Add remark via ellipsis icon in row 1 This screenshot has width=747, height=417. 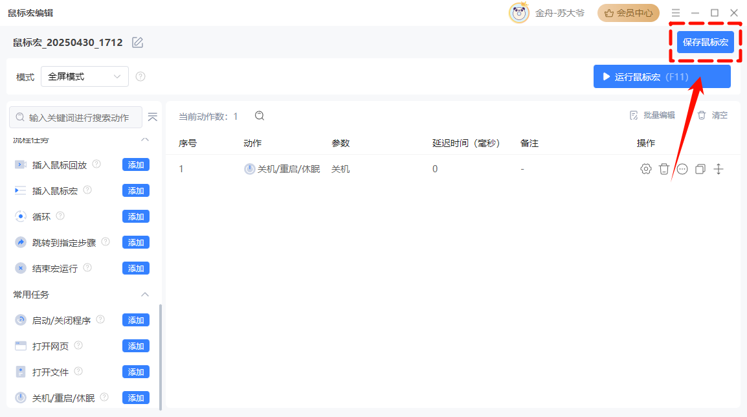click(x=682, y=169)
